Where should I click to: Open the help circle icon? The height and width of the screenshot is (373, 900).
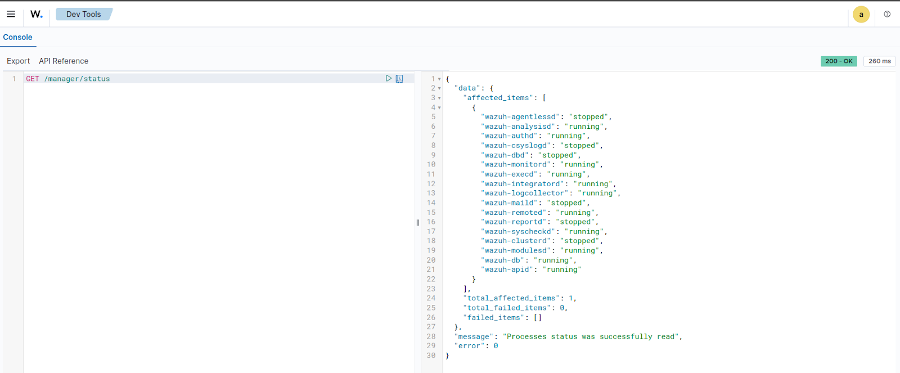(x=887, y=14)
